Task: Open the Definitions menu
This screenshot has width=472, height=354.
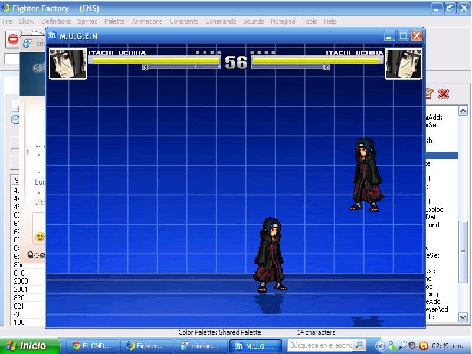Action: (56, 21)
